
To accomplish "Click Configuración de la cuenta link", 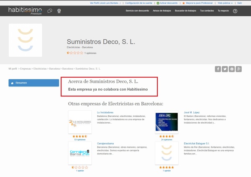I will 139,3.
